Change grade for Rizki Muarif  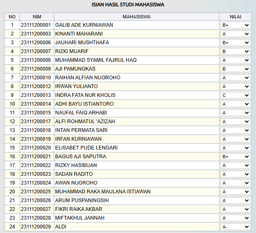pyautogui.click(x=235, y=51)
